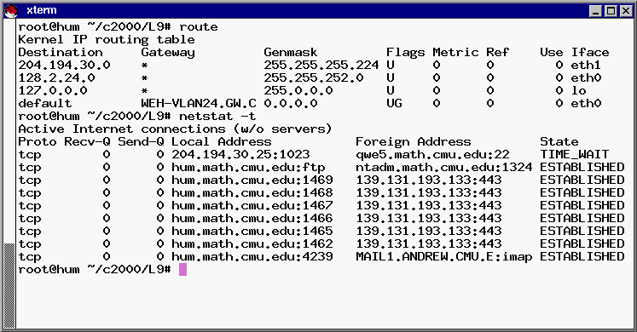
Task: Click the Iface column header
Action: [x=590, y=52]
